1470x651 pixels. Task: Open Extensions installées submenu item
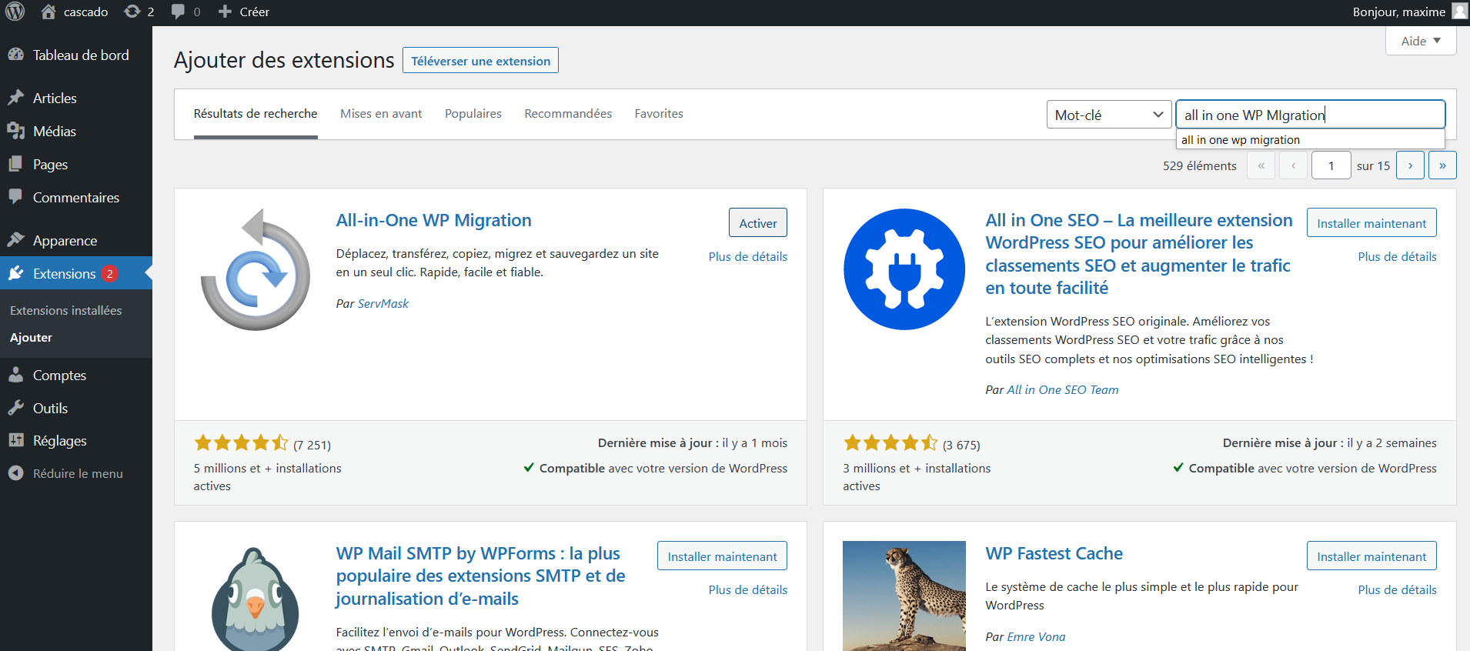pyautogui.click(x=66, y=310)
